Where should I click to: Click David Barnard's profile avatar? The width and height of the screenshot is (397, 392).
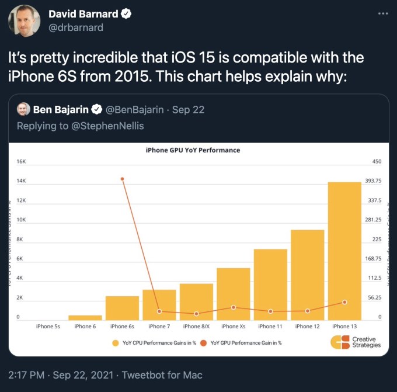(24, 20)
